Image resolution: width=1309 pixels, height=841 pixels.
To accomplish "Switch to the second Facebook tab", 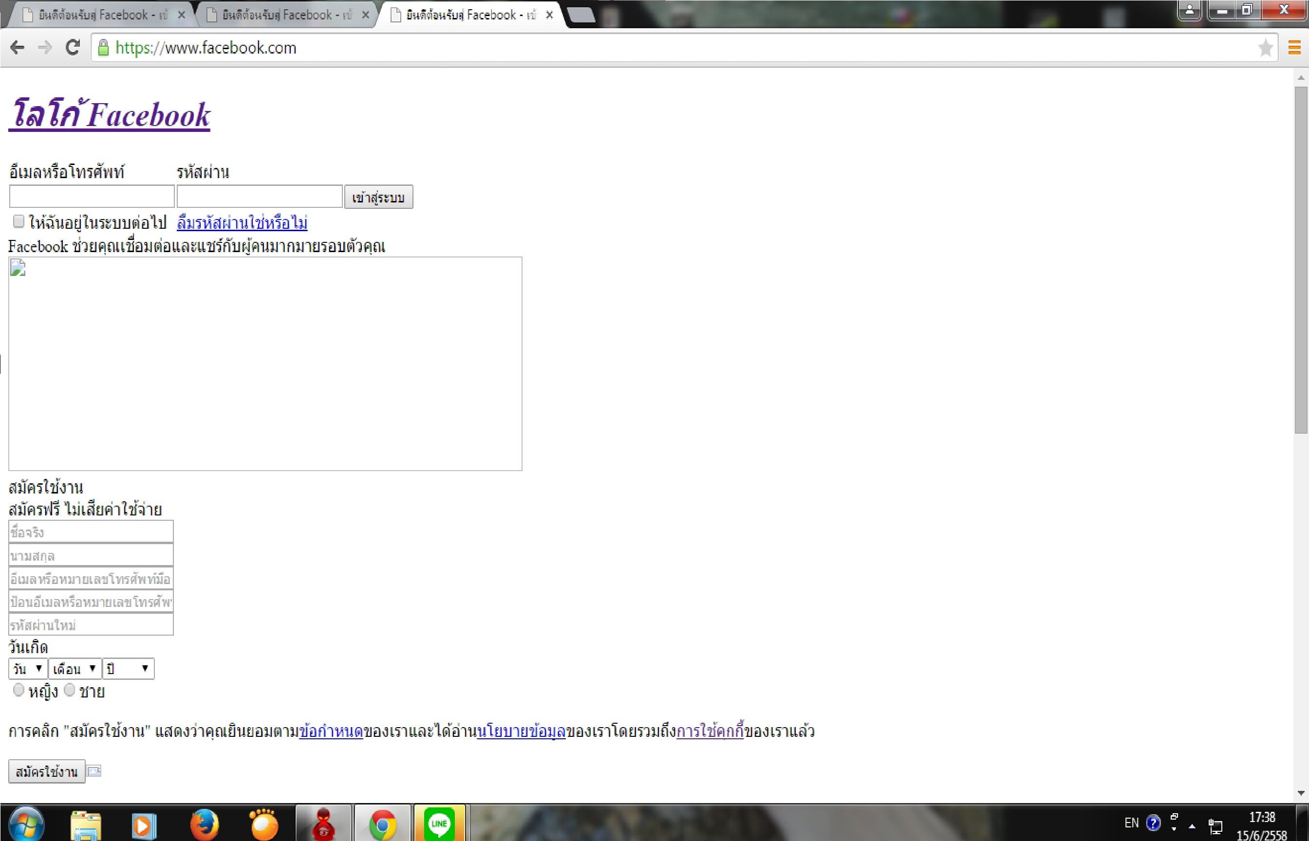I will tap(285, 15).
